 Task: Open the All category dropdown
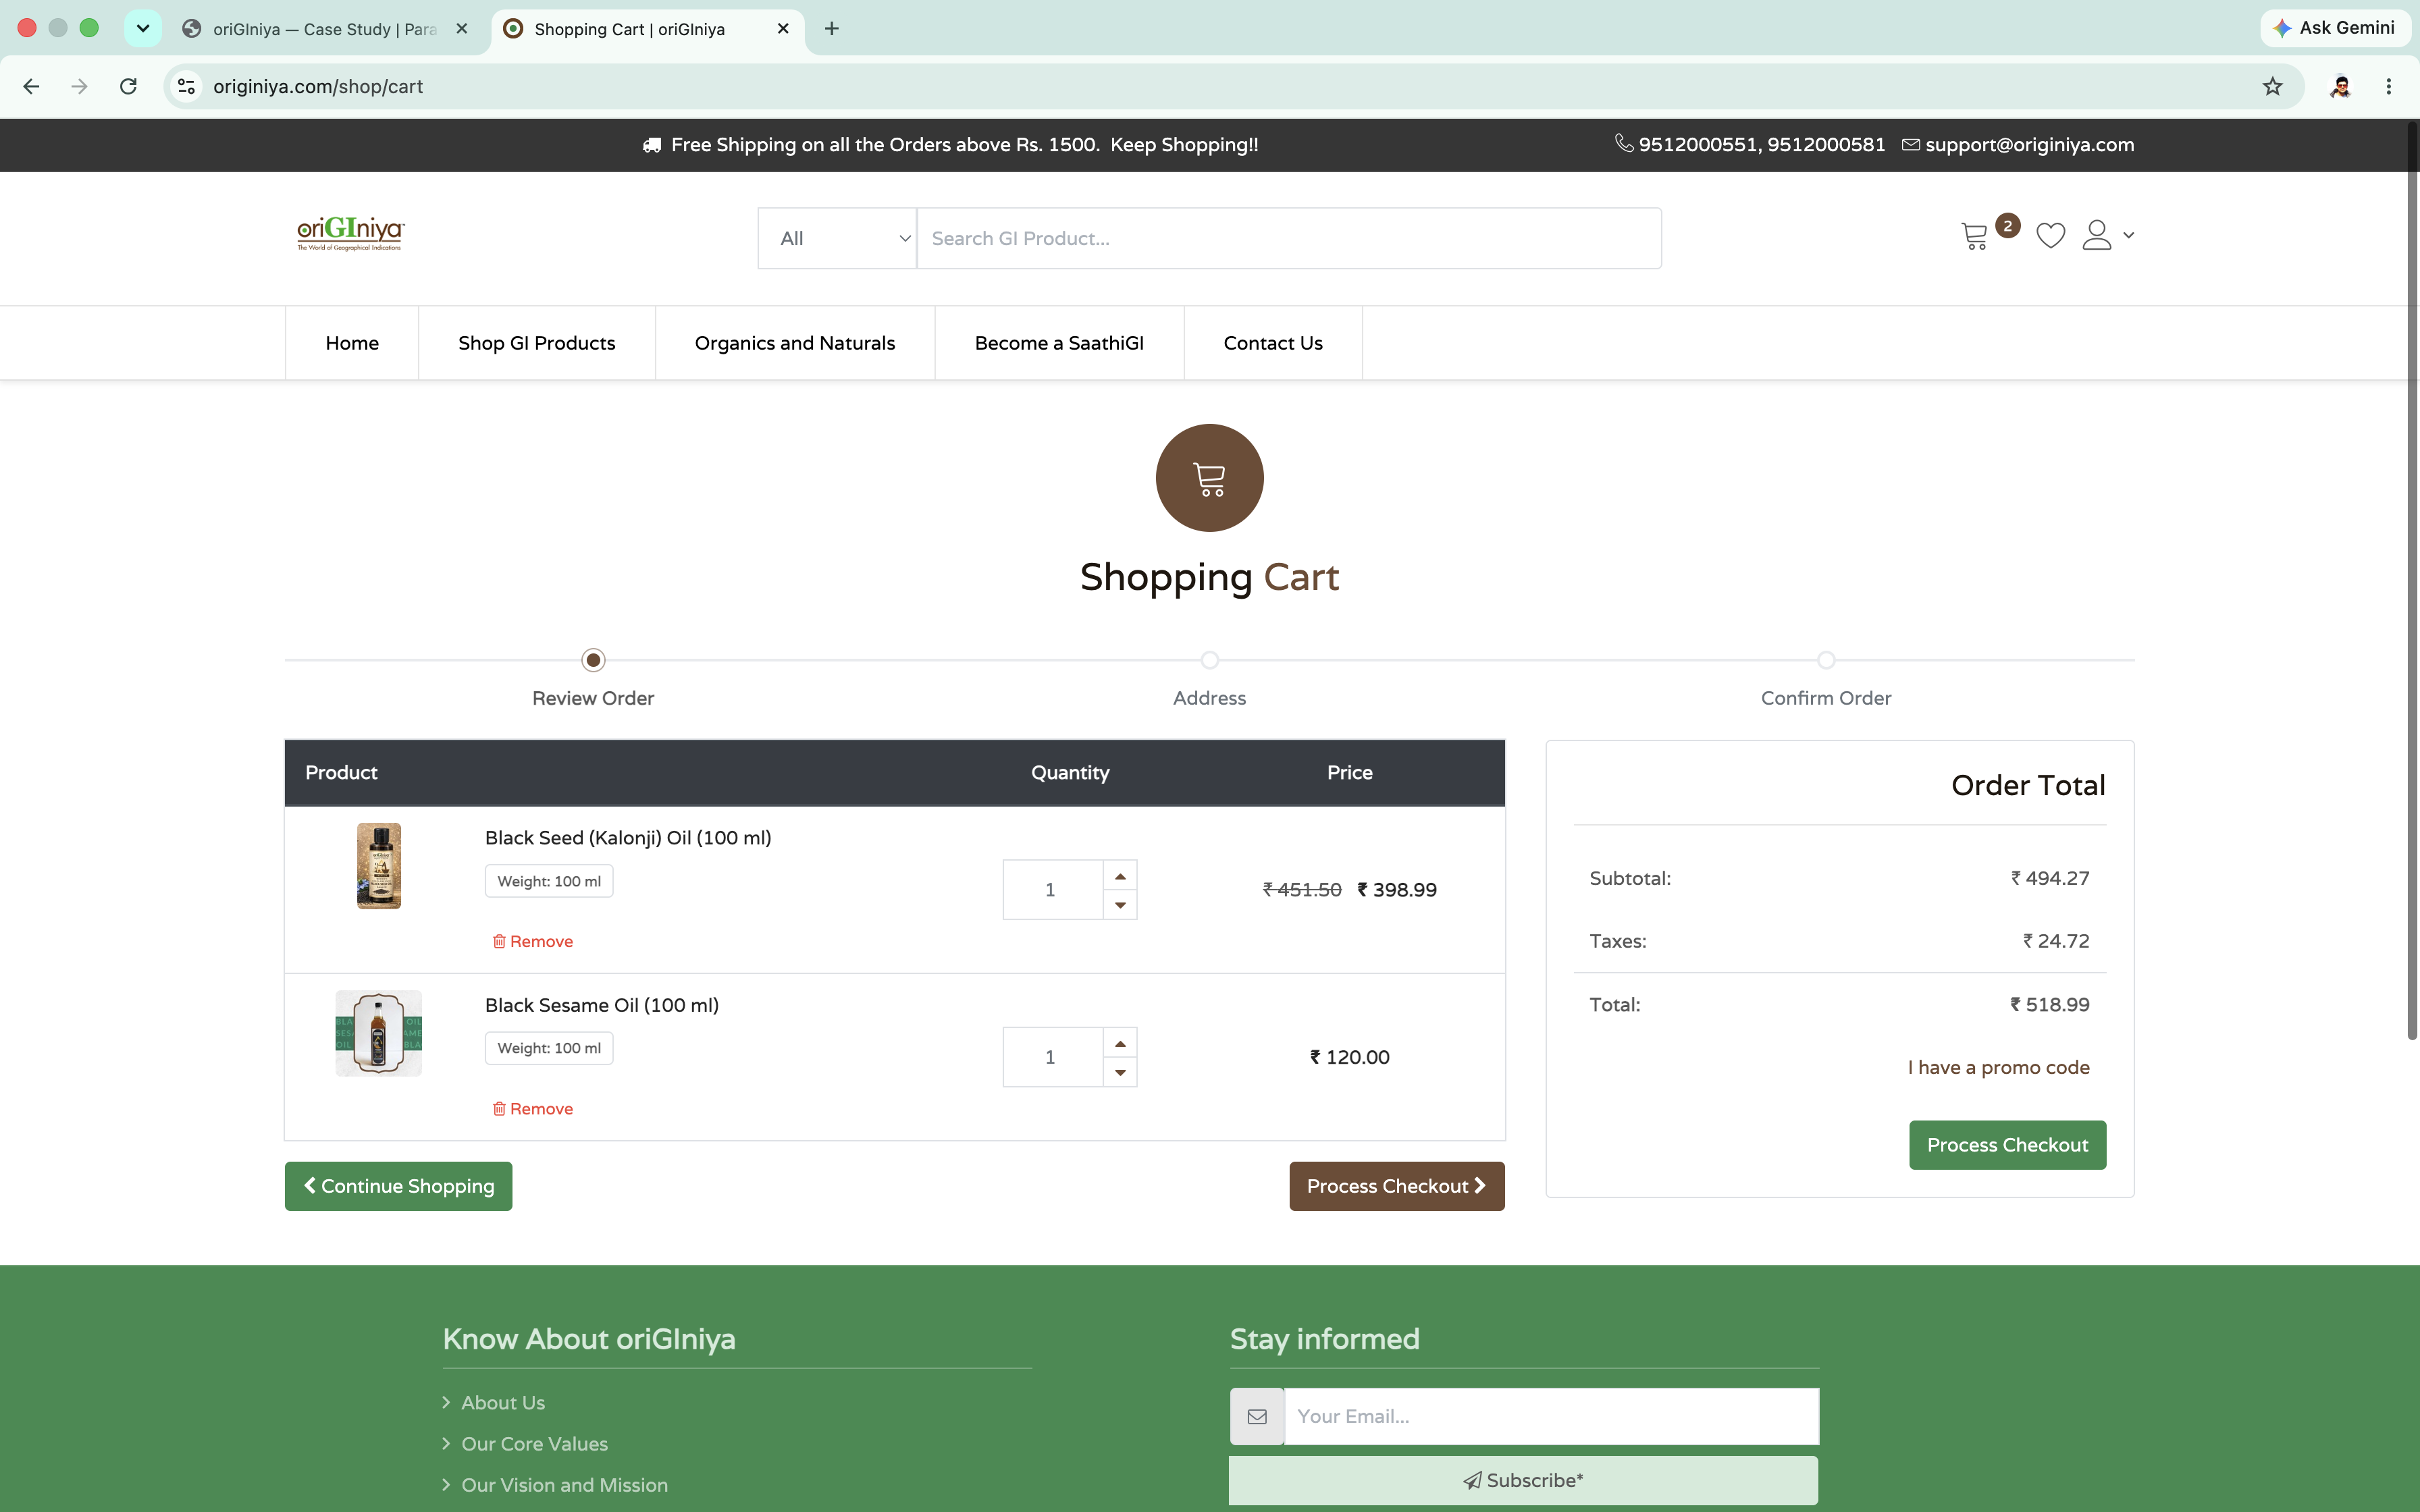pos(837,238)
